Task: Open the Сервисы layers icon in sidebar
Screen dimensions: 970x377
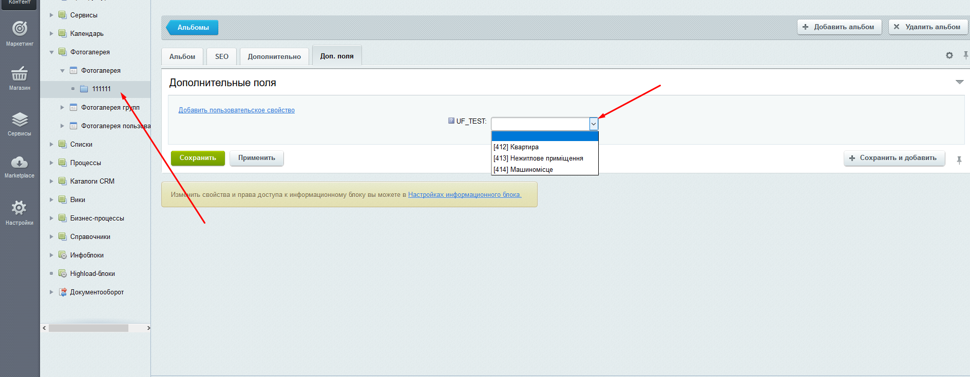Action: [x=20, y=120]
